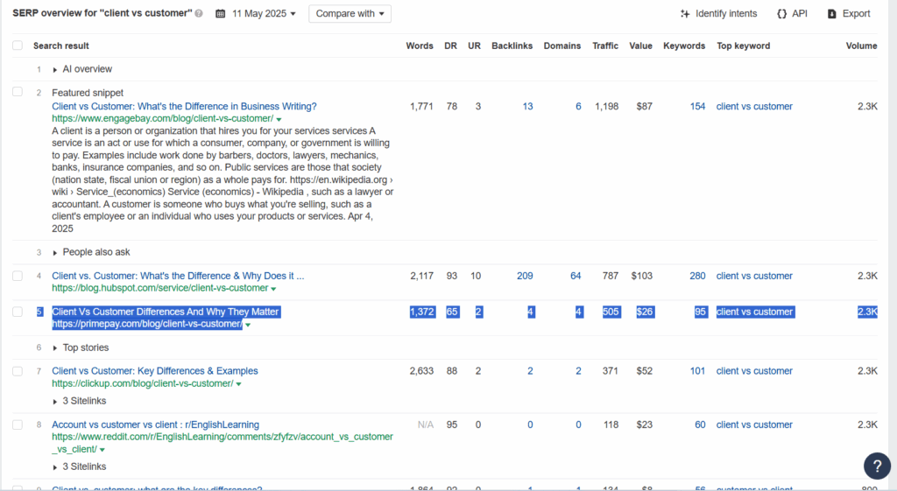The width and height of the screenshot is (897, 491).
Task: Check the reddit.com result checkbox
Action: (18, 424)
